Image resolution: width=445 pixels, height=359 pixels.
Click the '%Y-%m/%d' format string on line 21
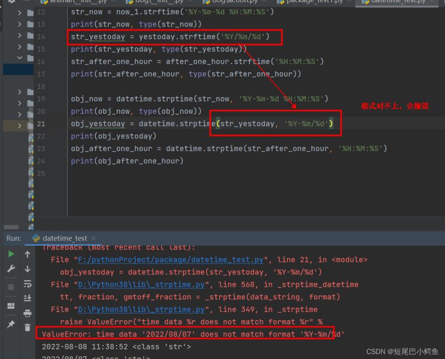click(x=306, y=124)
